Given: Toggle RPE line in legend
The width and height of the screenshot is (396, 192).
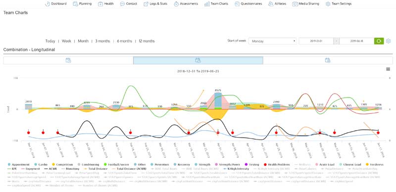Looking at the screenshot, I should 11,169.
